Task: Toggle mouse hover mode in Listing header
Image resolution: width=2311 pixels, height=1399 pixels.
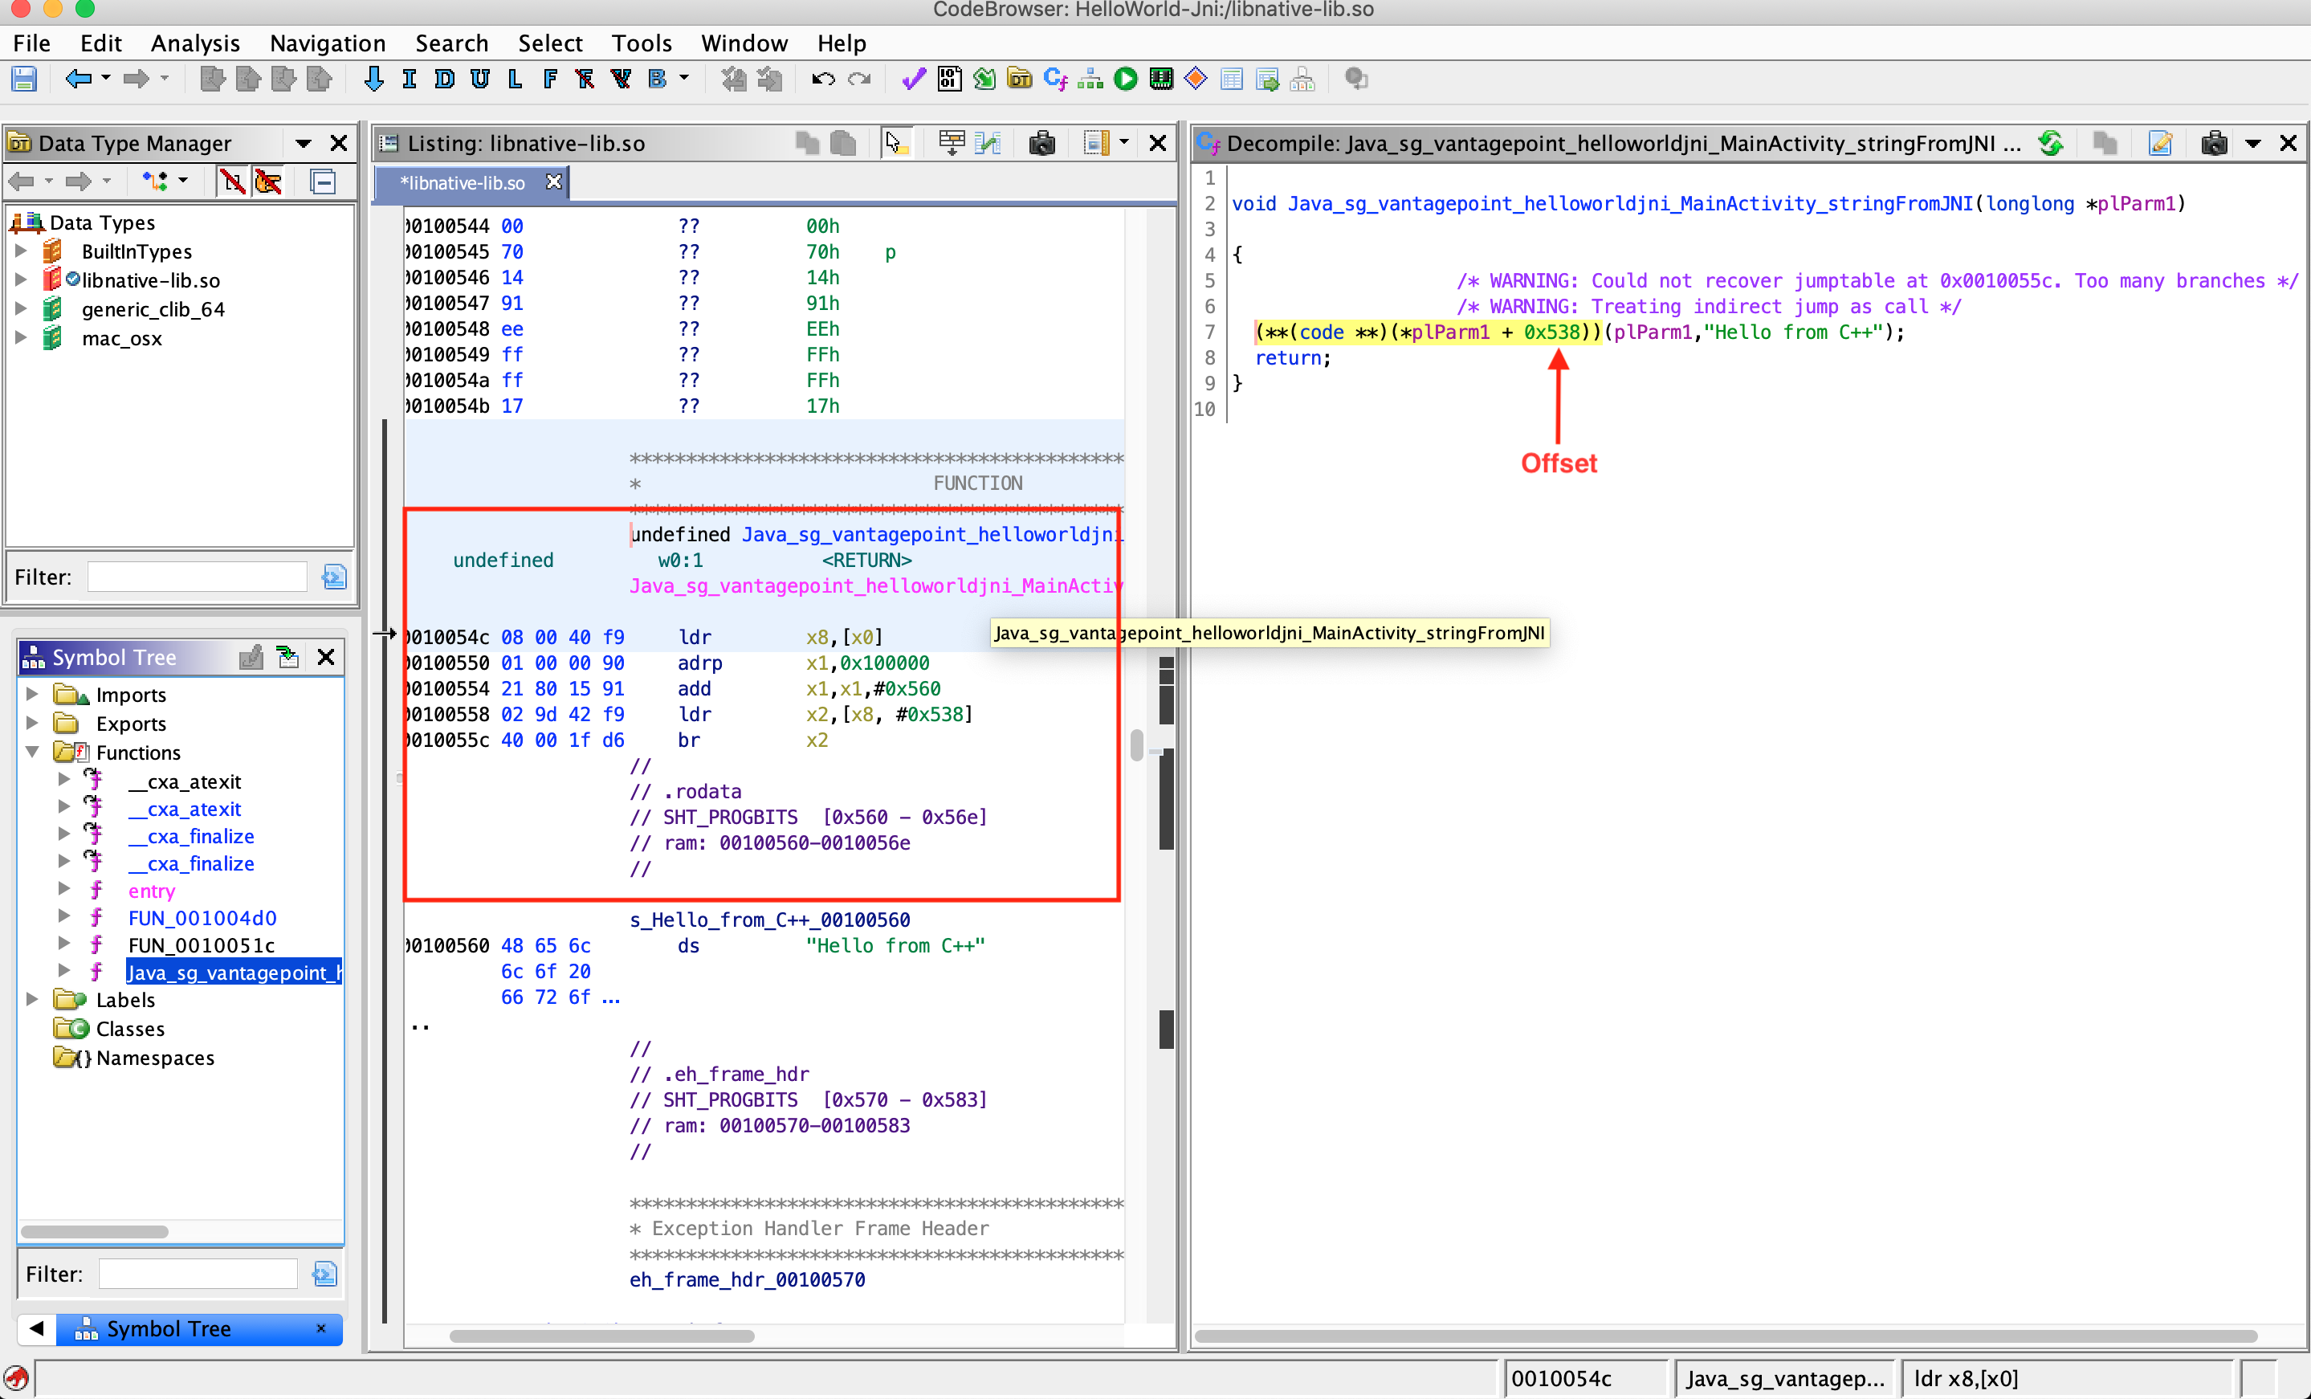Action: click(x=894, y=144)
